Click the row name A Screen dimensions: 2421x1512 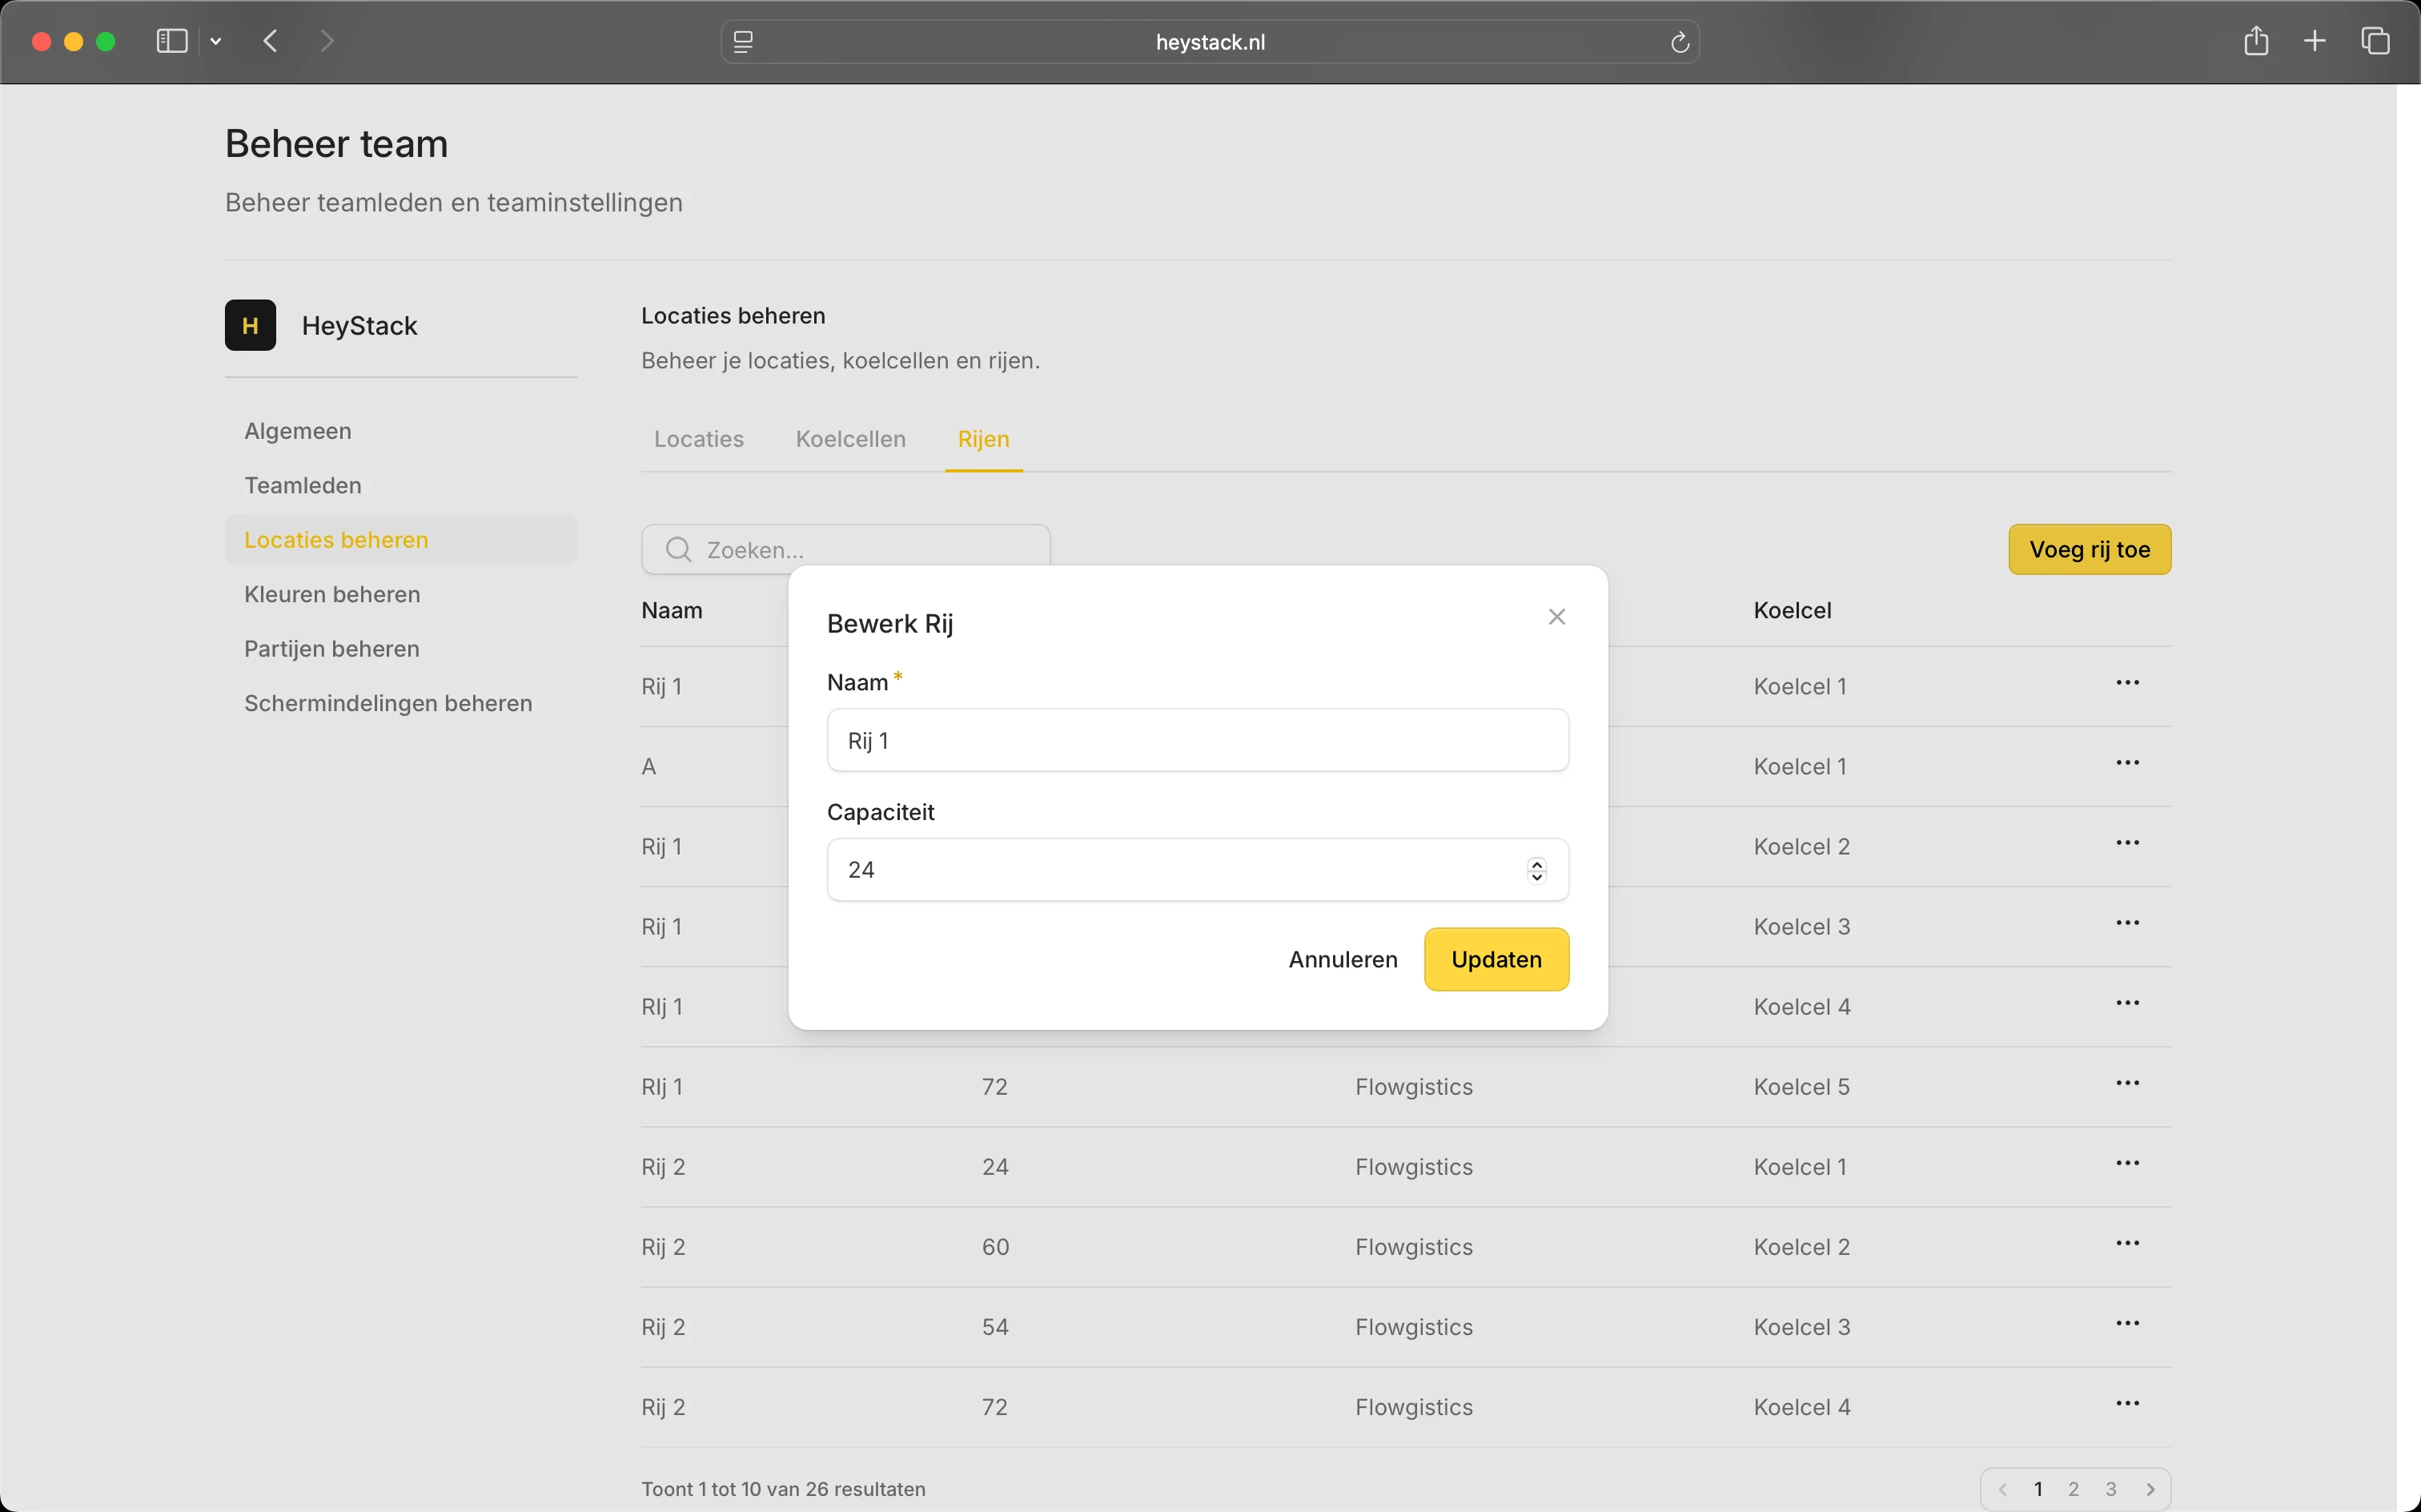click(648, 767)
